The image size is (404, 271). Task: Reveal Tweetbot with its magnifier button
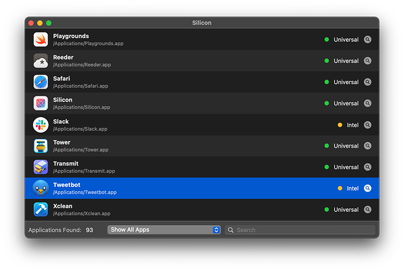click(368, 188)
